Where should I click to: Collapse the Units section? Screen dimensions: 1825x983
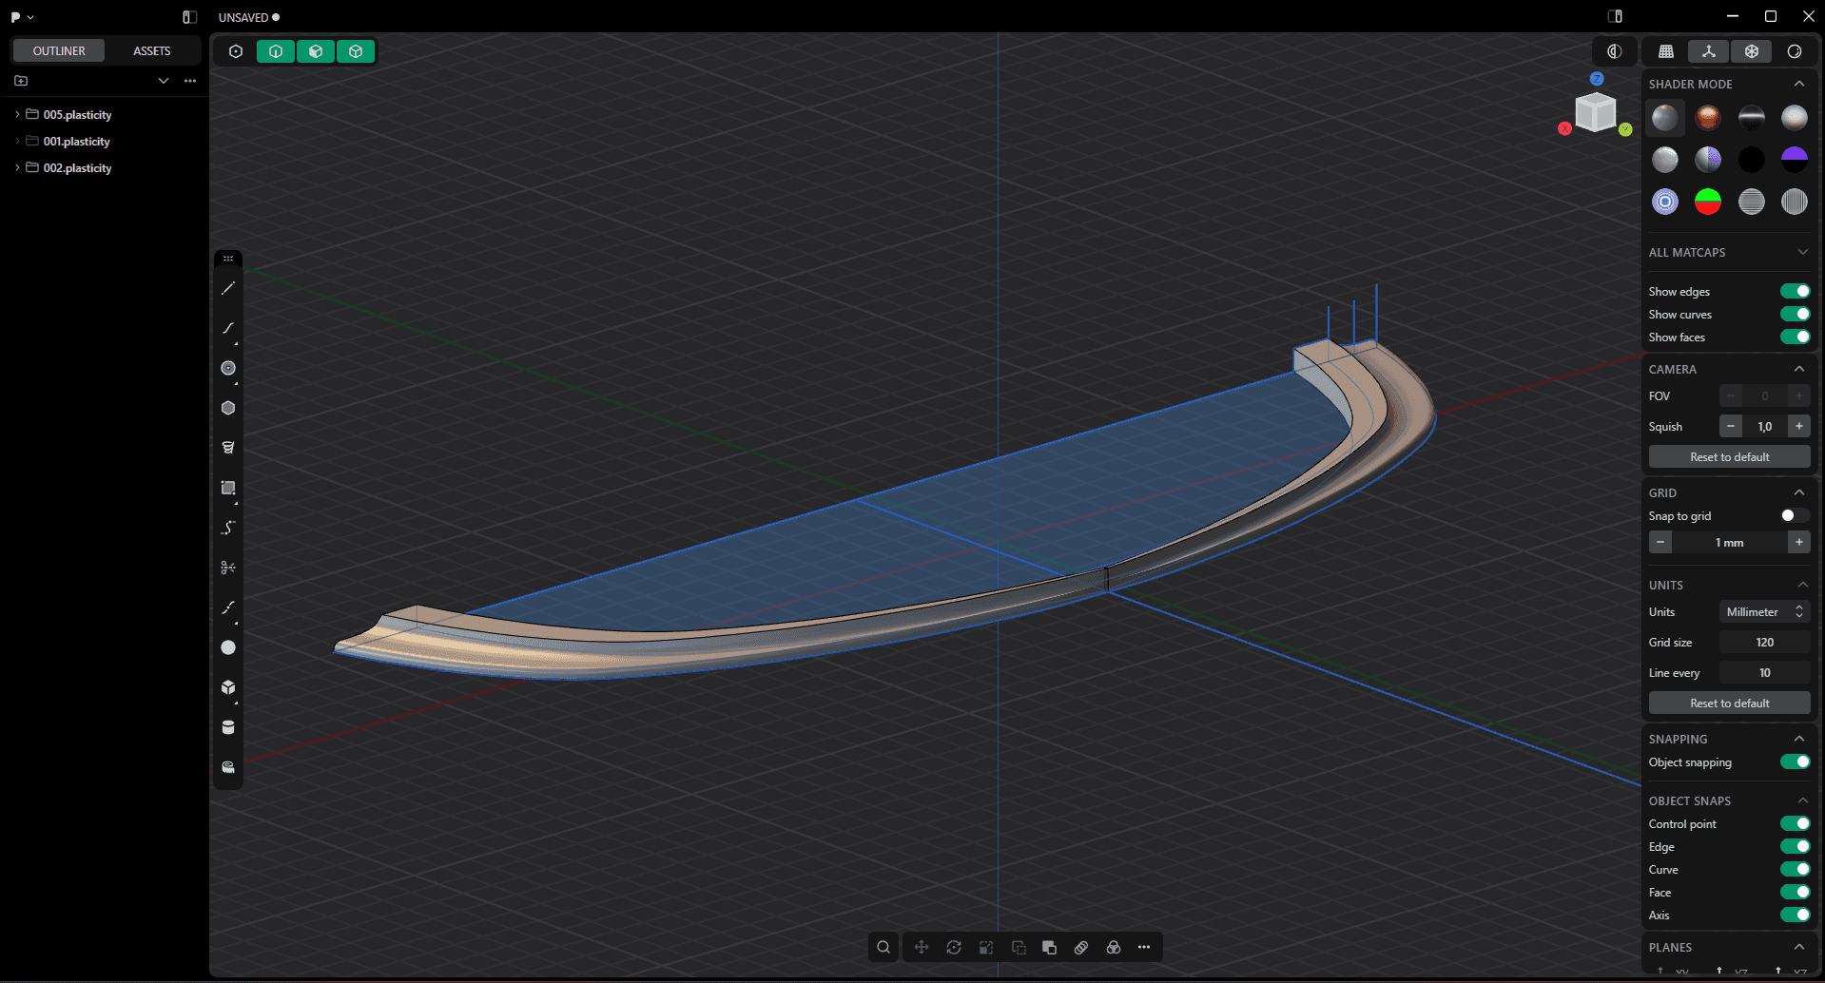point(1802,585)
